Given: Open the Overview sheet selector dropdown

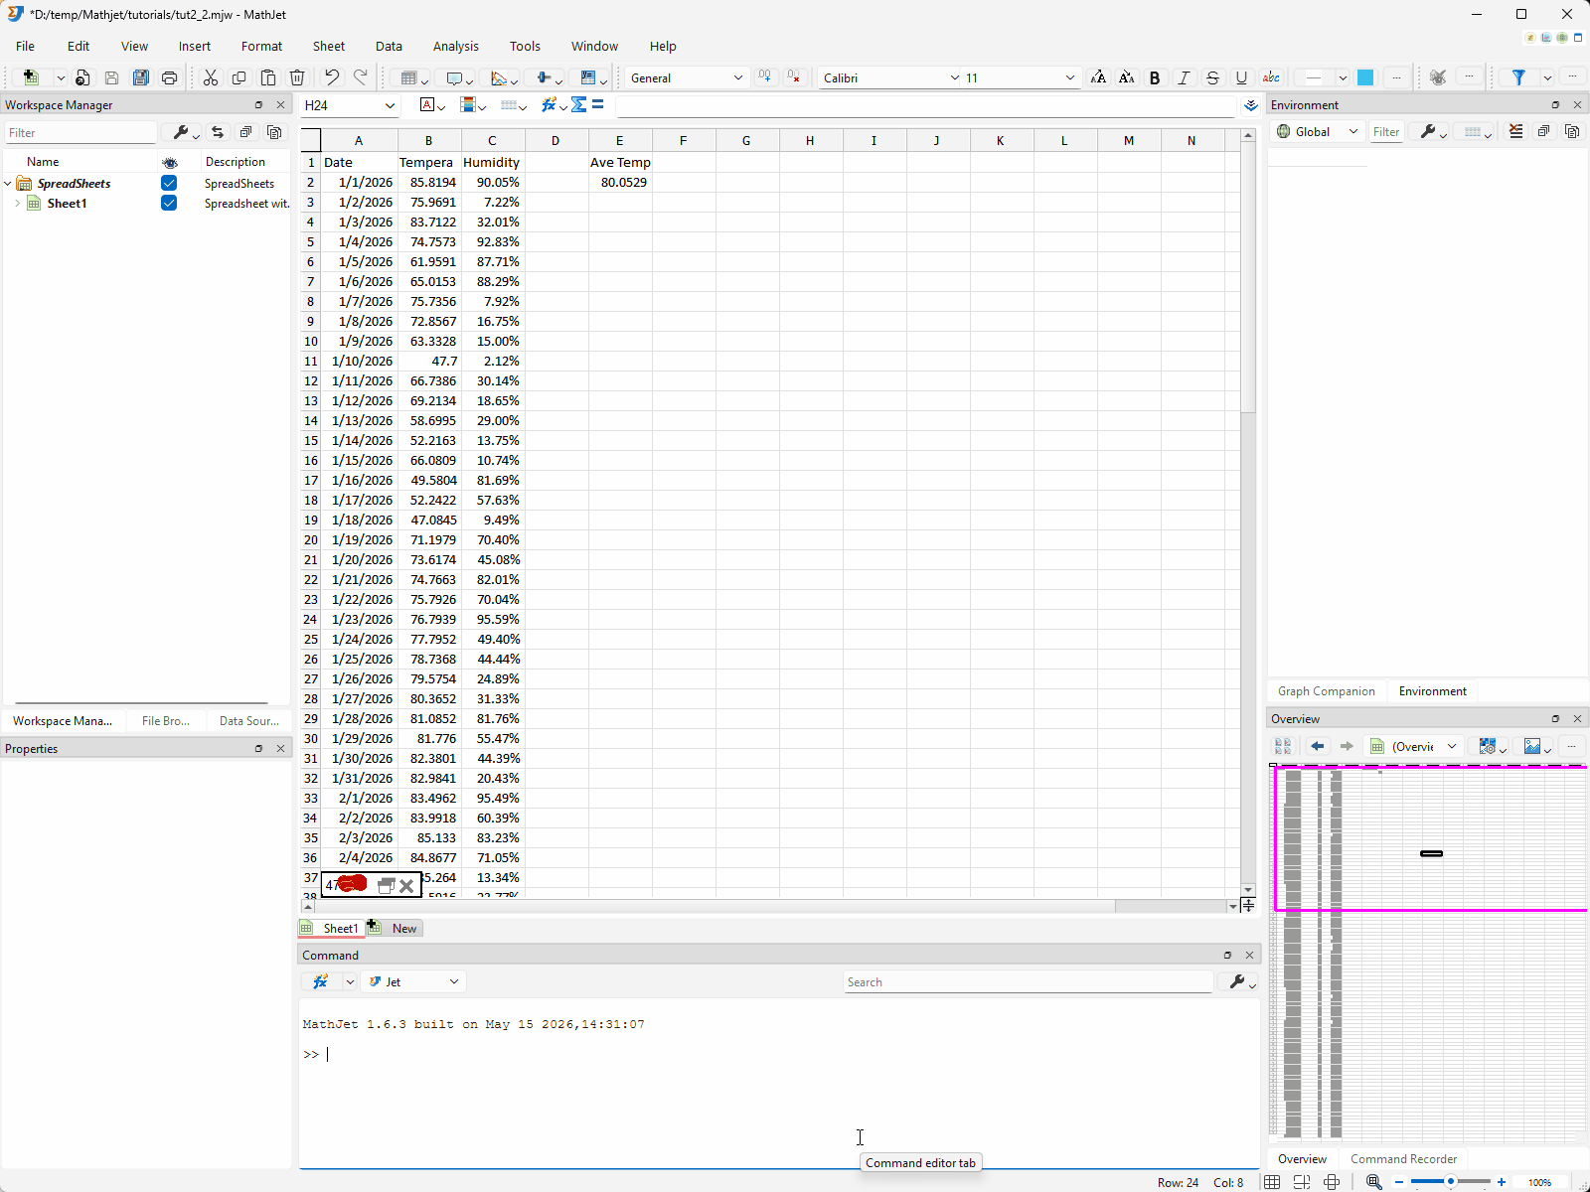Looking at the screenshot, I should click(1414, 746).
